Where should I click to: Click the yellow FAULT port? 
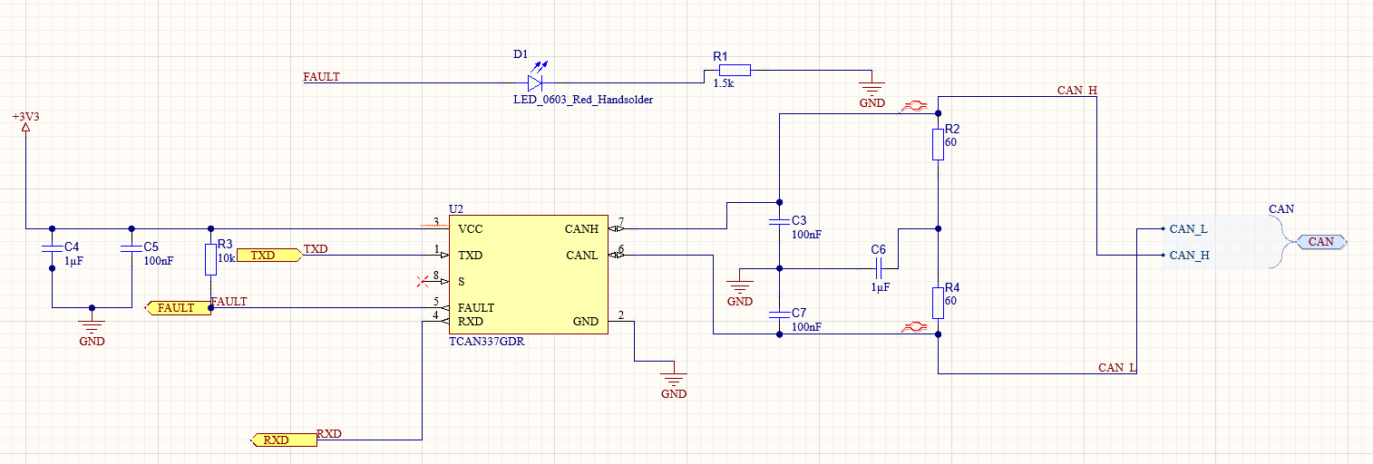click(178, 308)
